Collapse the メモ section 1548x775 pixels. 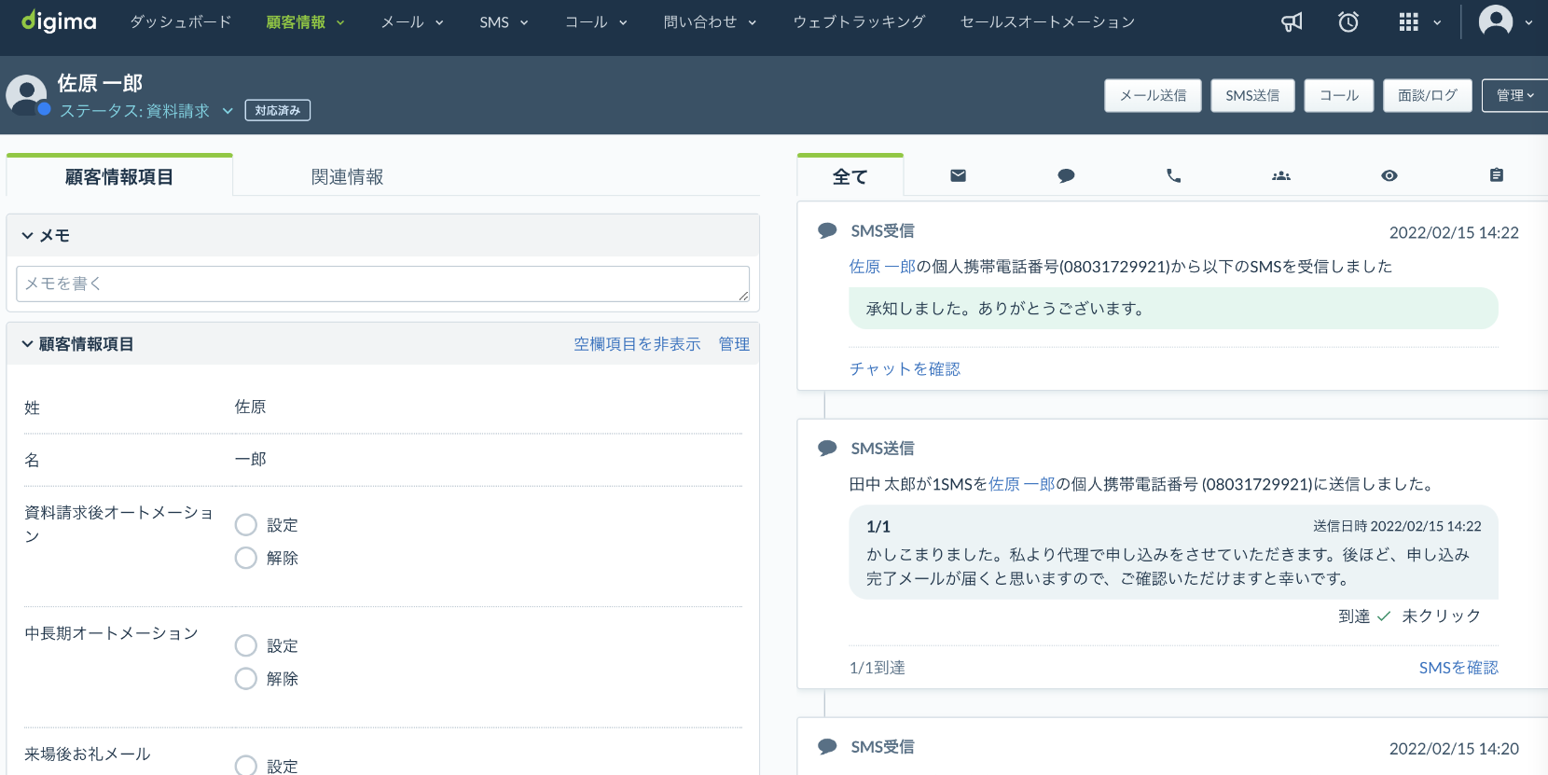pyautogui.click(x=27, y=236)
